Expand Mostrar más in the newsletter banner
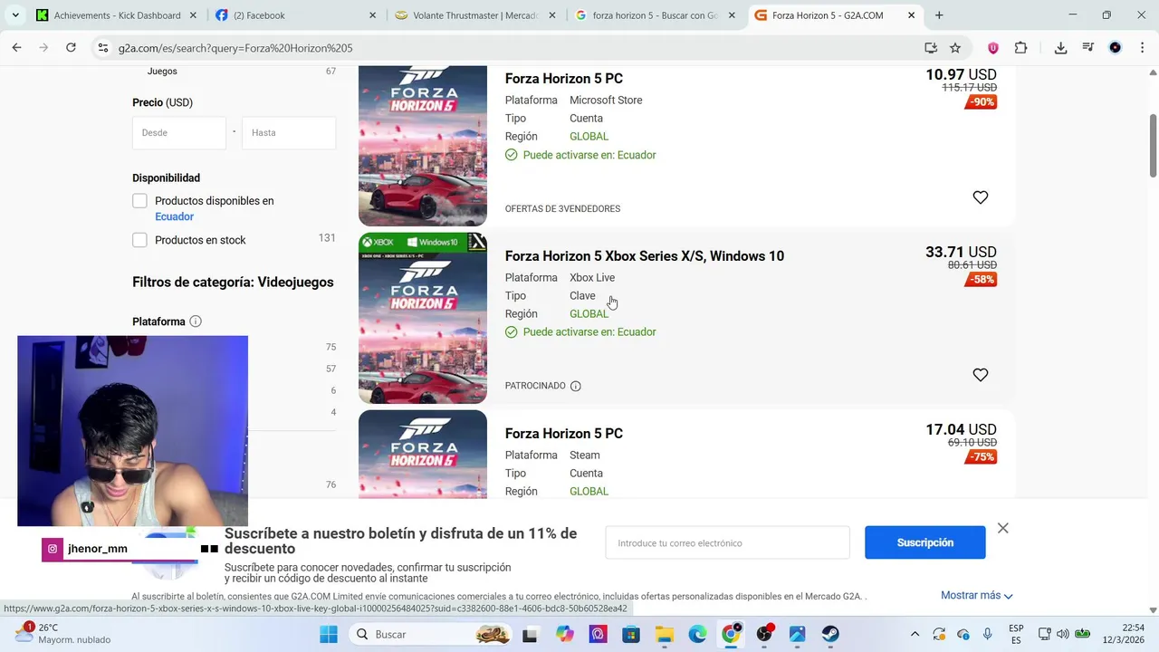The height and width of the screenshot is (652, 1159). [976, 595]
